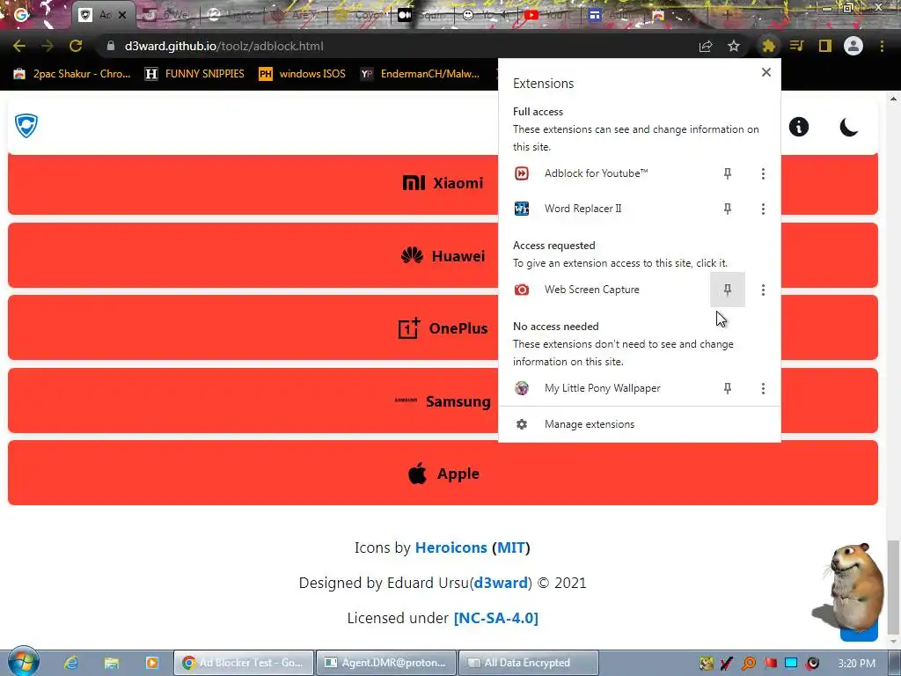Click the Web Screen Capture camera icon

[522, 290]
